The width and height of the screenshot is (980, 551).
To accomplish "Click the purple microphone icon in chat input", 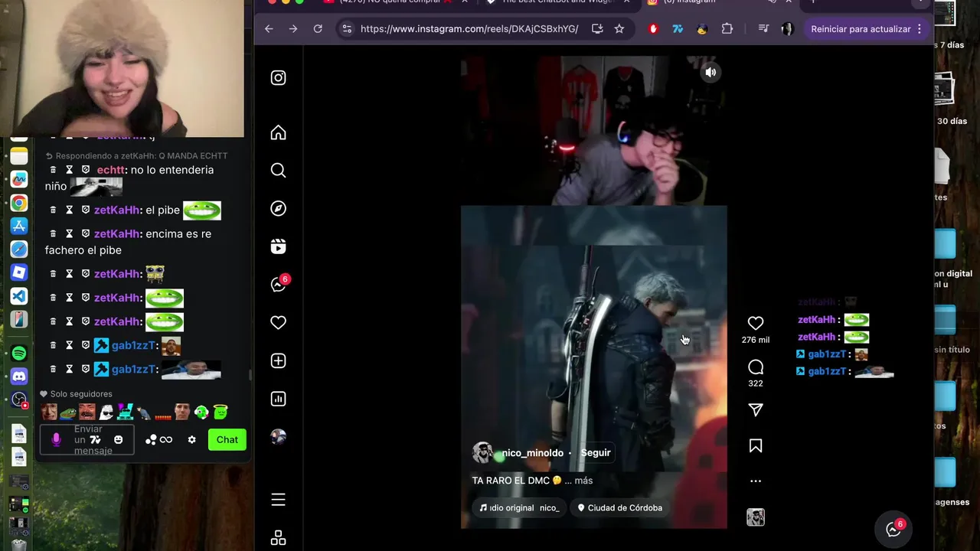I will click(56, 439).
